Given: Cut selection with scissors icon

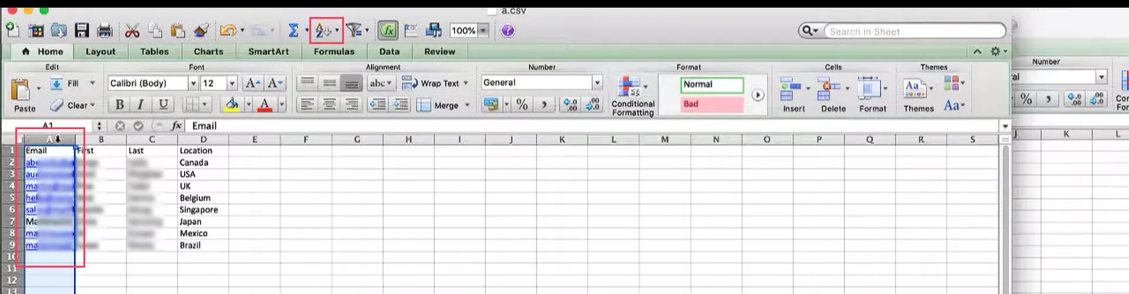Looking at the screenshot, I should point(132,31).
